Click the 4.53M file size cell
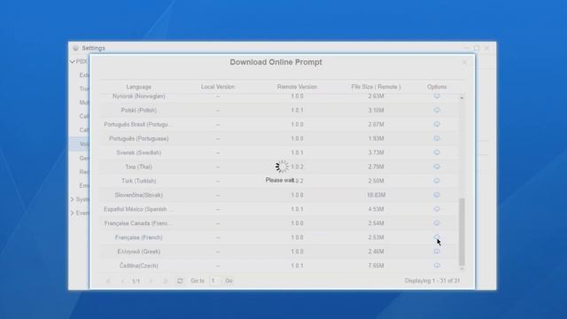The height and width of the screenshot is (319, 567). 376,209
